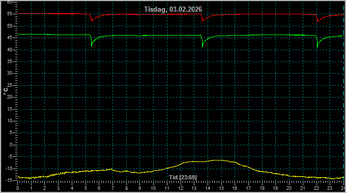The image size is (346, 193).
Task: Click the green curve's second dip
Action: tap(203, 47)
